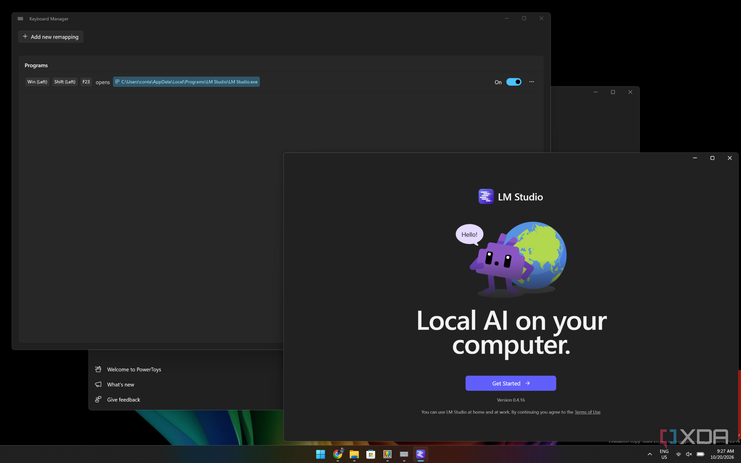Viewport: 741px width, 463px height.
Task: Open more options for the F23 remapping
Action: [x=531, y=82]
